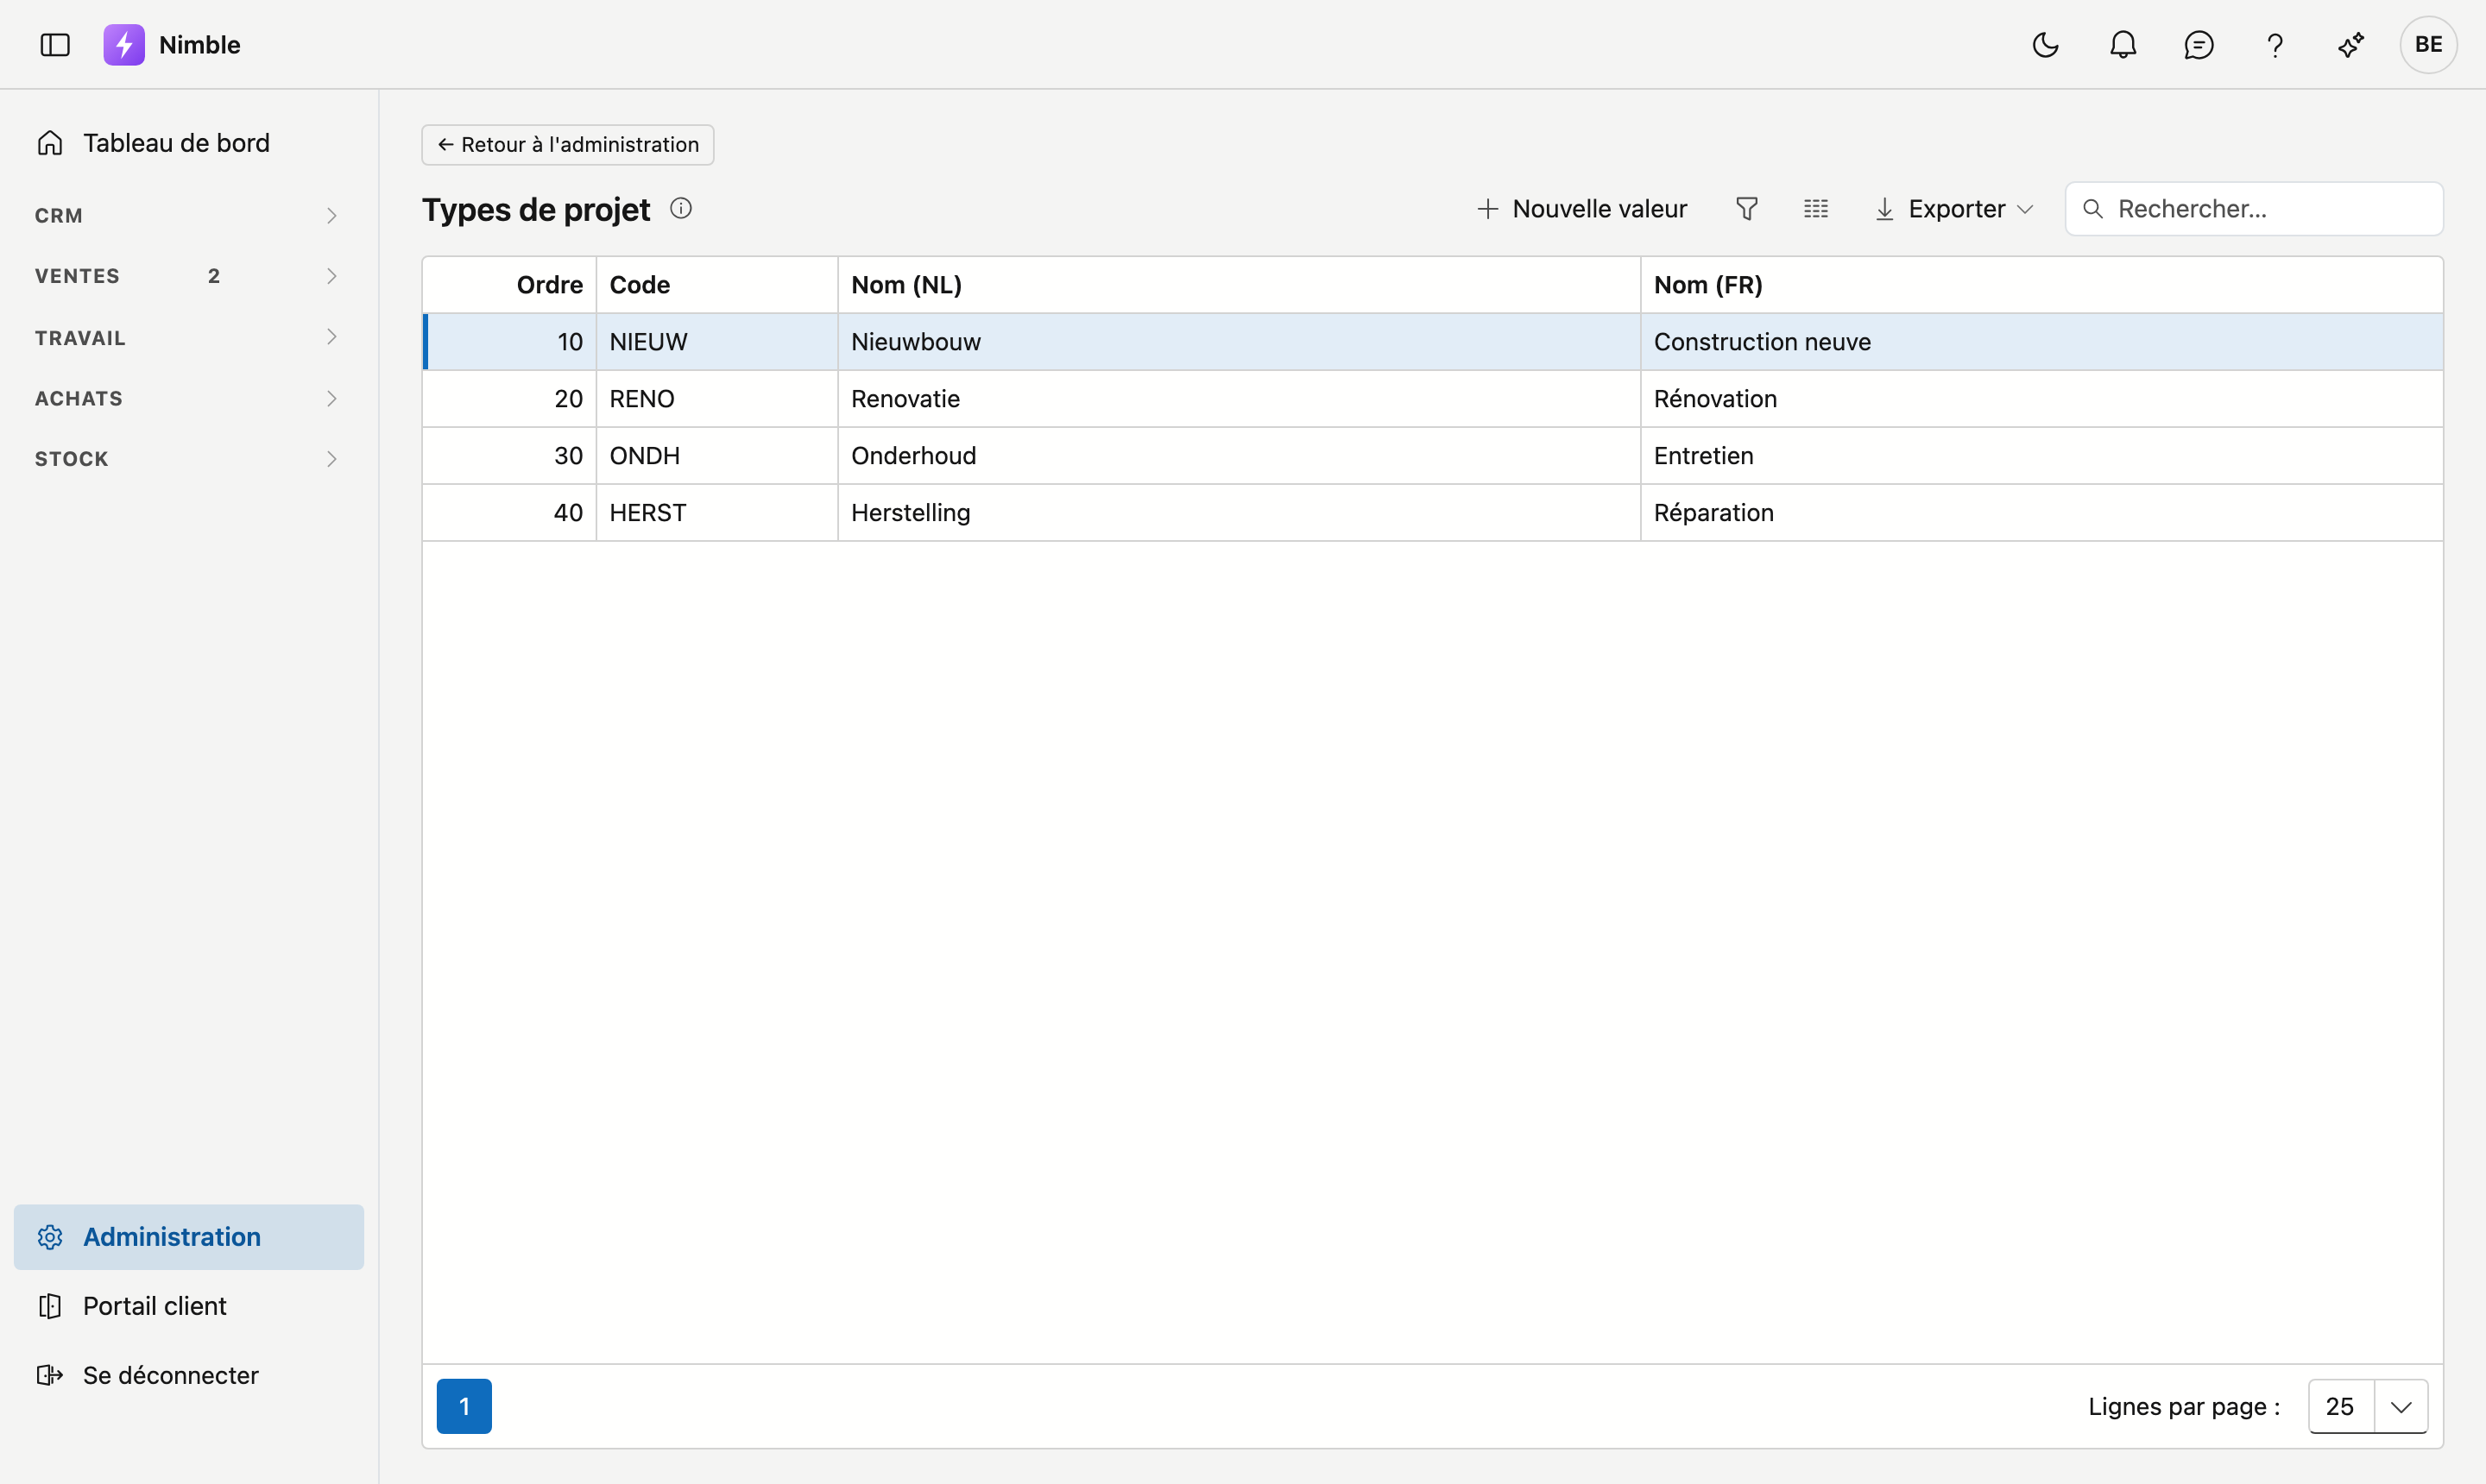Expand the CRM section

pos(189,215)
